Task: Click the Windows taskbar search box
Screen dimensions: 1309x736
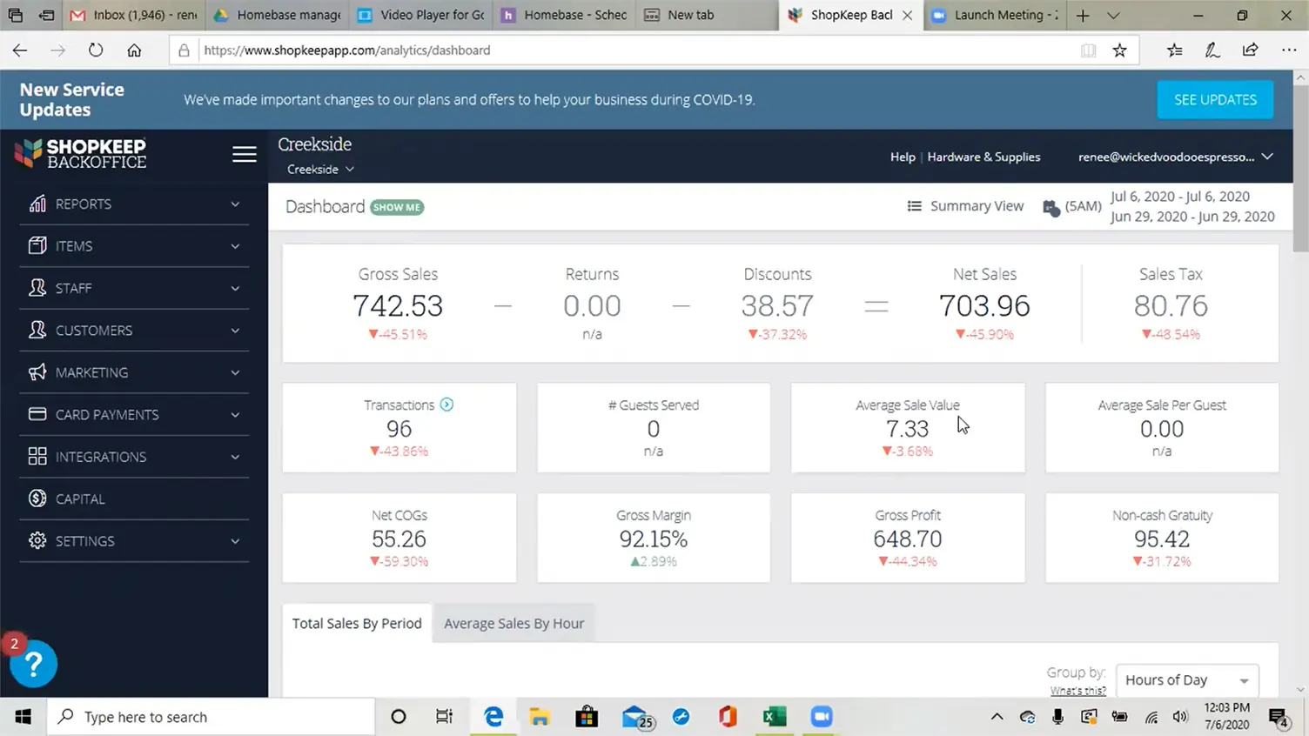Action: click(211, 717)
